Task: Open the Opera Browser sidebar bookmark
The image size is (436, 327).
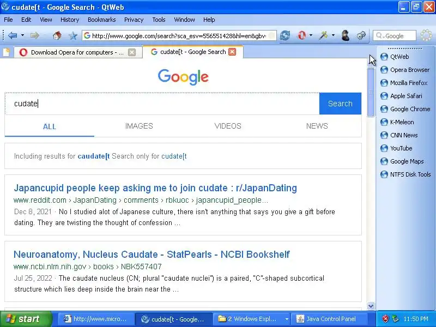Action: [x=405, y=70]
